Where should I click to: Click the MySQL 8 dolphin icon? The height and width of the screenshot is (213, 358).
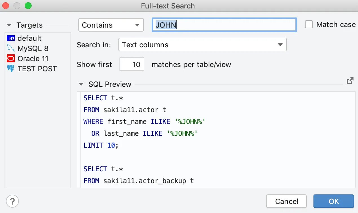[x=11, y=48]
